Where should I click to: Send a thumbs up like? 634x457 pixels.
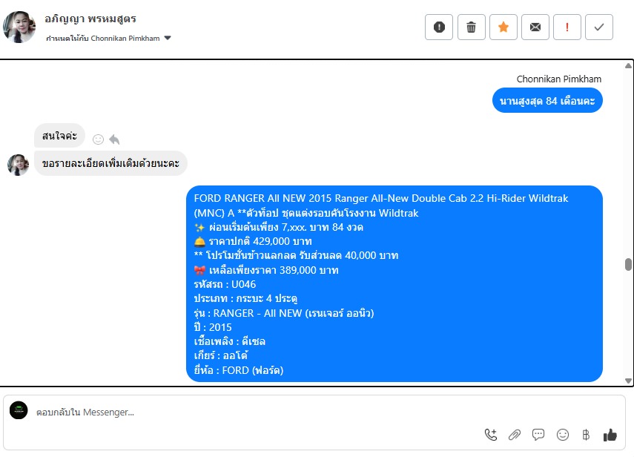610,435
